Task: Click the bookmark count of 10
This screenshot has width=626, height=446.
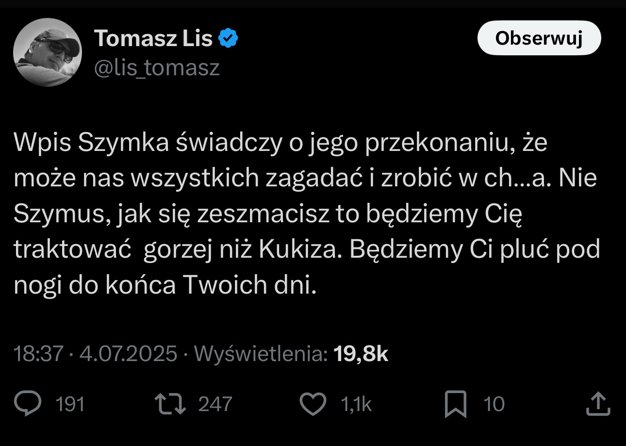Action: pos(494,404)
